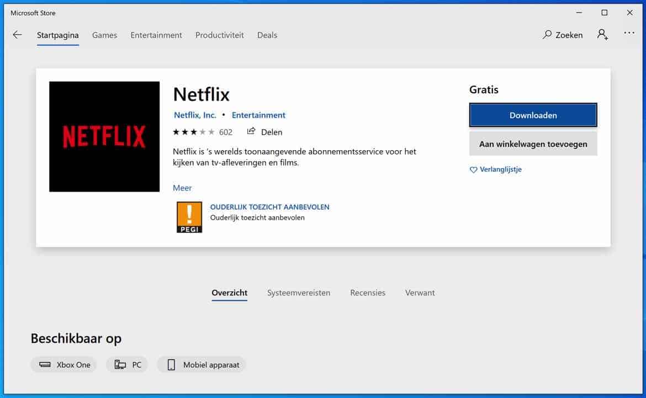Click the heart Verlanglijstje icon
This screenshot has height=398, width=646.
pos(473,170)
